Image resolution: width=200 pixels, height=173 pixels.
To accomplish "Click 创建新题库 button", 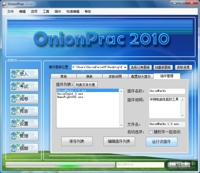I will [163, 67].
